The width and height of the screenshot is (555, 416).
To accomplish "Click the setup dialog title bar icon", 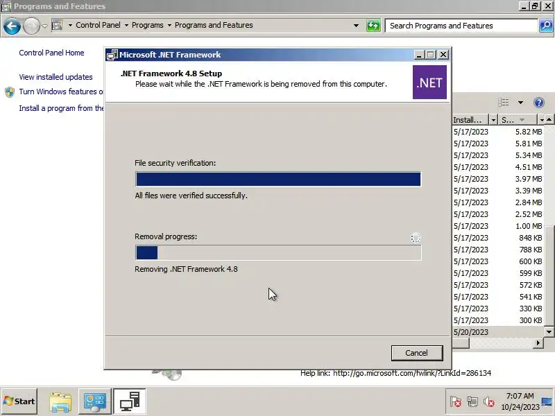I will pos(112,55).
